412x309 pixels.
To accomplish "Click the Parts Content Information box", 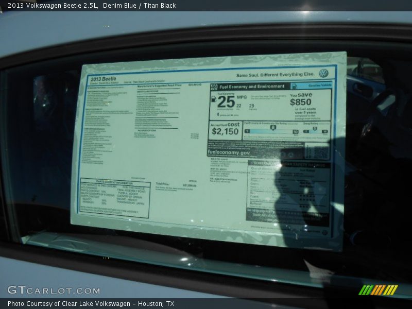I will pyautogui.click(x=115, y=198).
